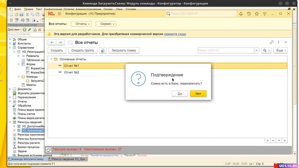This screenshot has width=299, height=168.
Task: Open Файл menu in Configurator
Action: click(x=18, y=9)
